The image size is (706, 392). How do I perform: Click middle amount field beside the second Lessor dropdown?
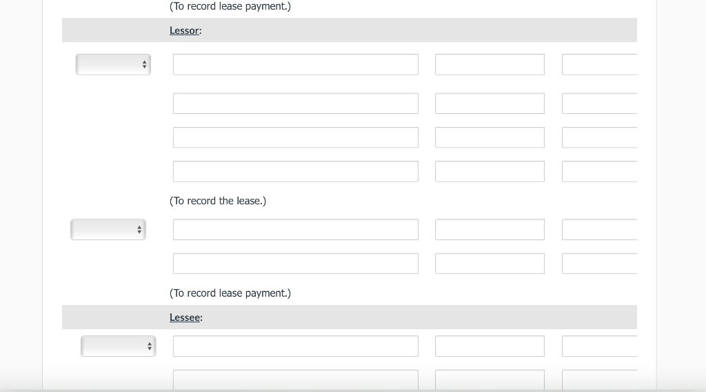pos(490,230)
